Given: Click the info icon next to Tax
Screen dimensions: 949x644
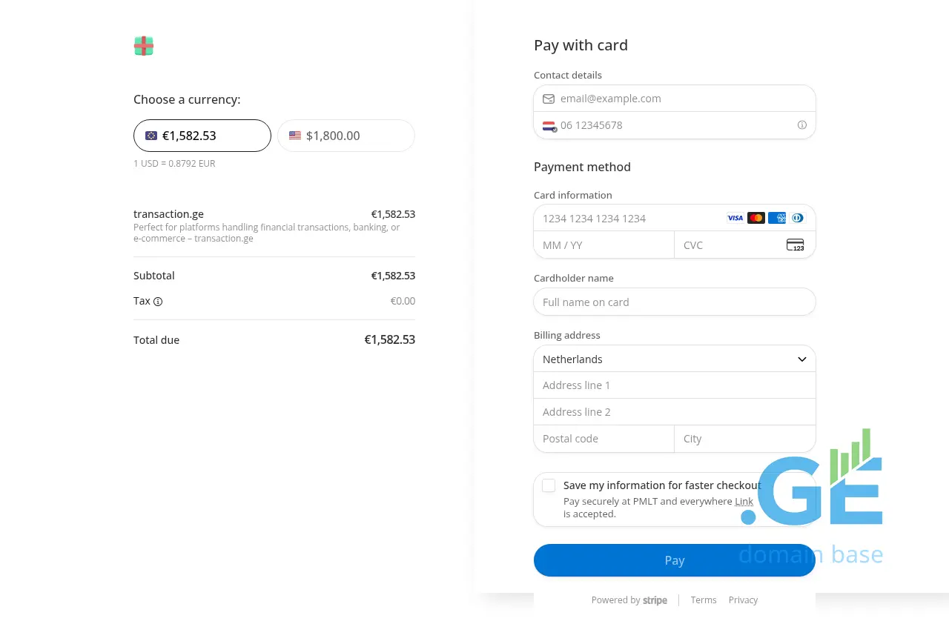Looking at the screenshot, I should click(156, 302).
